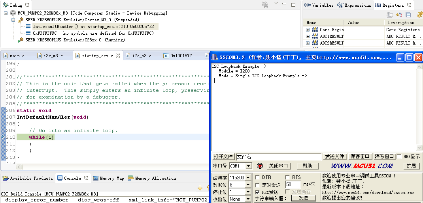
Task: Enable the RTS checkbox
Action: 287,177
